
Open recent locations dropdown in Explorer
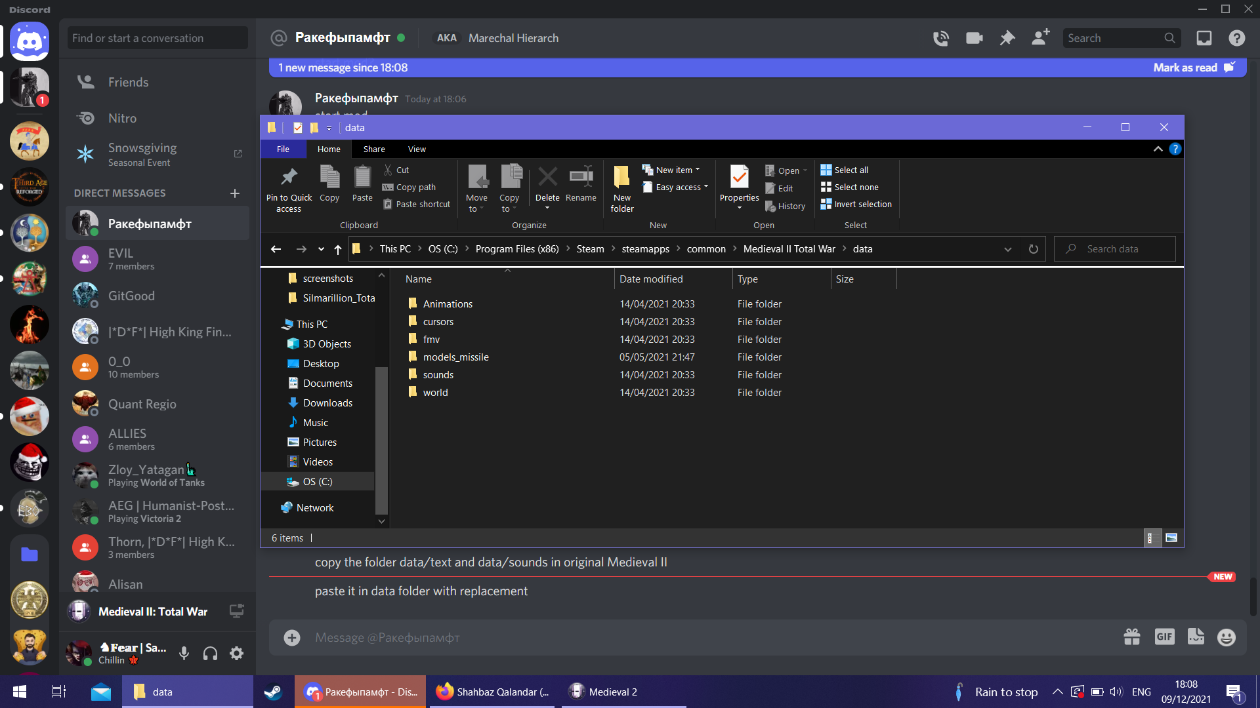point(321,249)
